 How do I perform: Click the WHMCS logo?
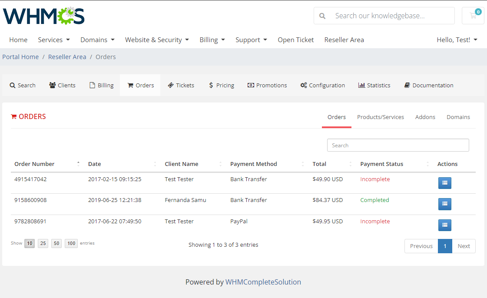pyautogui.click(x=44, y=16)
